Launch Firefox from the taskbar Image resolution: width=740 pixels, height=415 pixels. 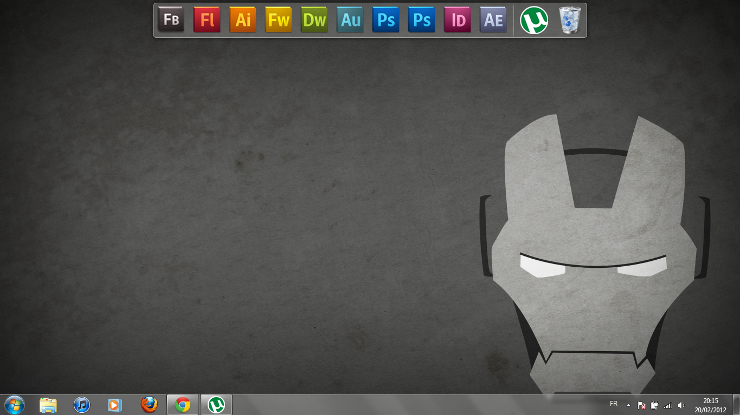tap(149, 405)
